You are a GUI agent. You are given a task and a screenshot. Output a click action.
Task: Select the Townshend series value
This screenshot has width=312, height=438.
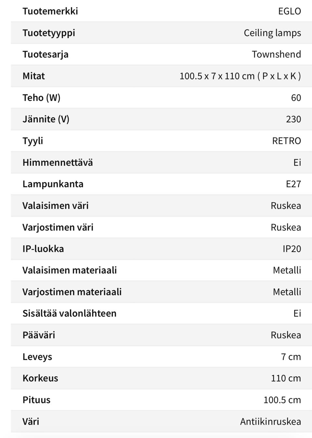pyautogui.click(x=276, y=54)
